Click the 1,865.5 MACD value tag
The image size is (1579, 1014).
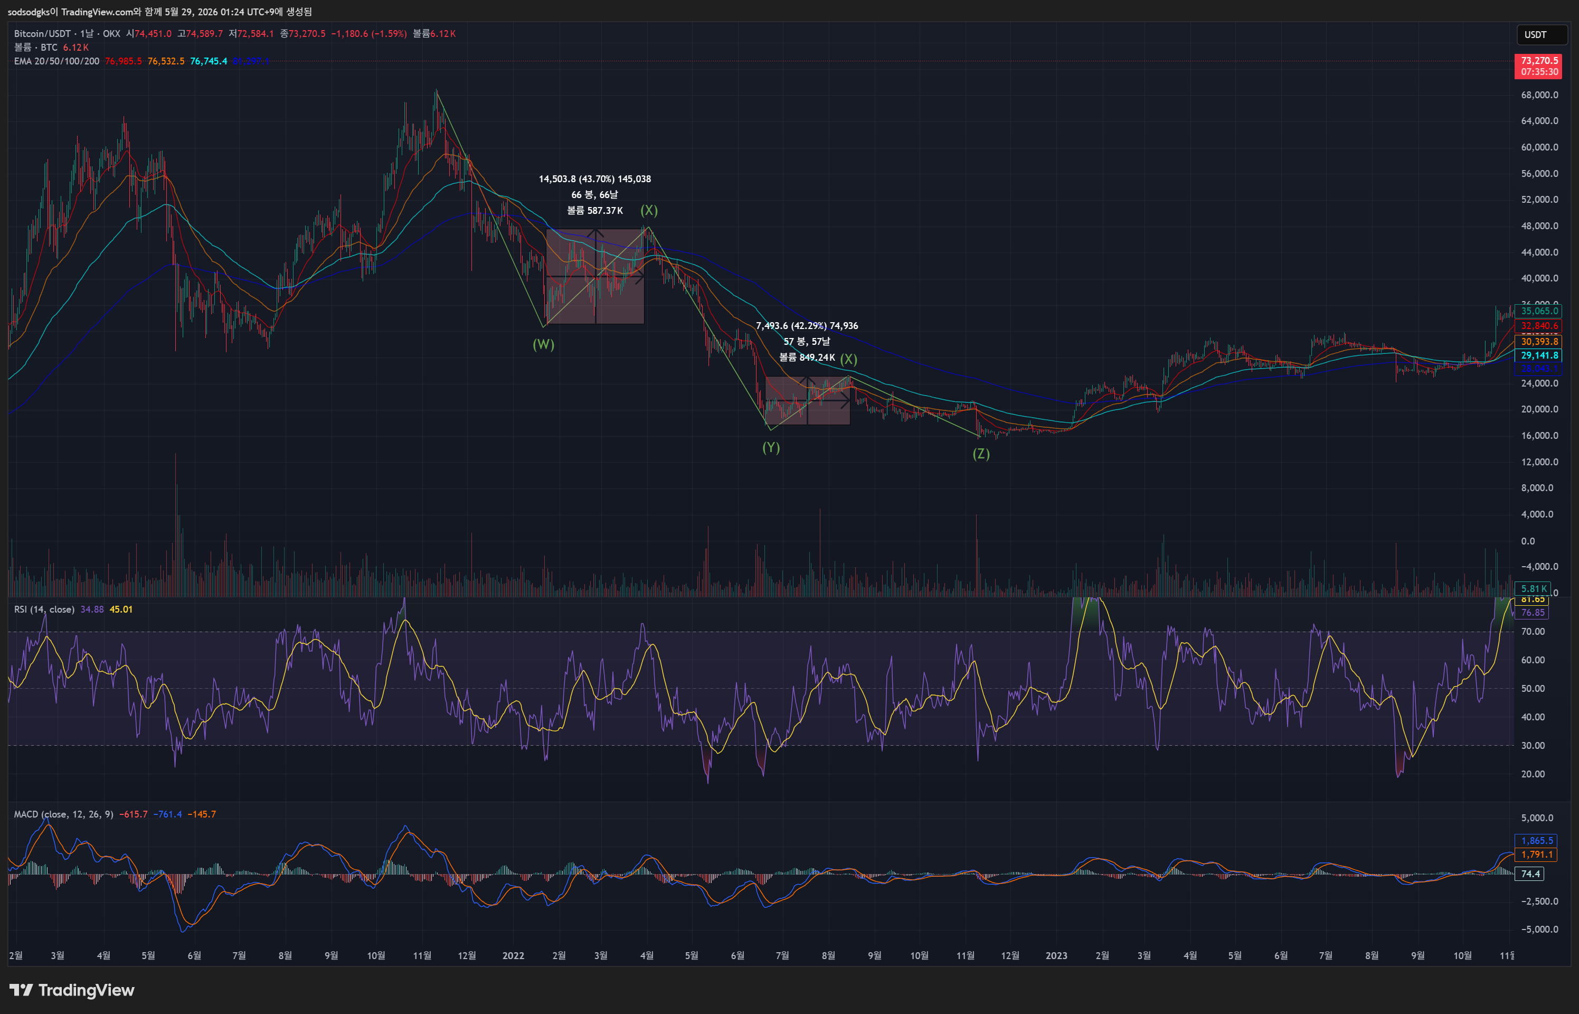pos(1536,841)
